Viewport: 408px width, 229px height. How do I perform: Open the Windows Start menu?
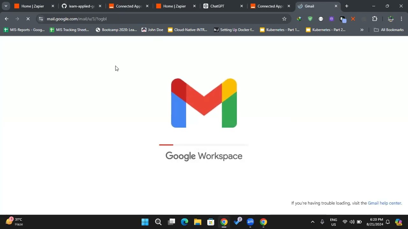pos(145,222)
